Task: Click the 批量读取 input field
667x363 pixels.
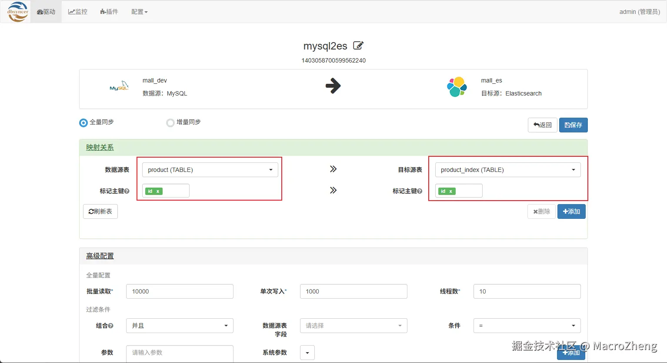Action: (x=180, y=291)
